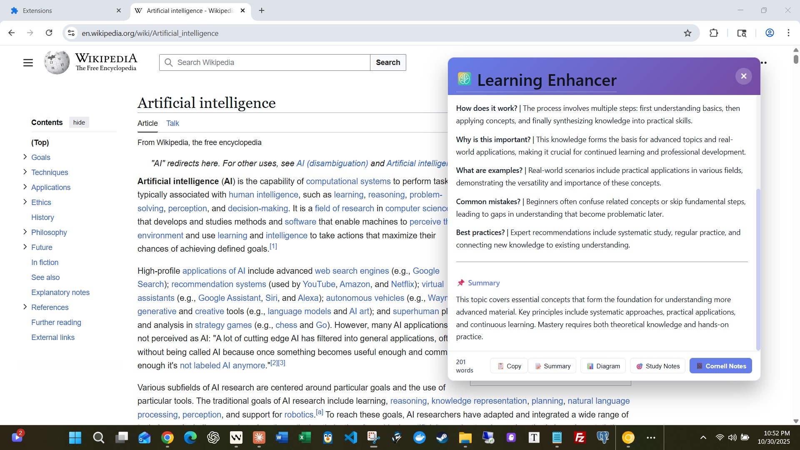
Task: Expand the References section in Contents
Action: (25, 307)
